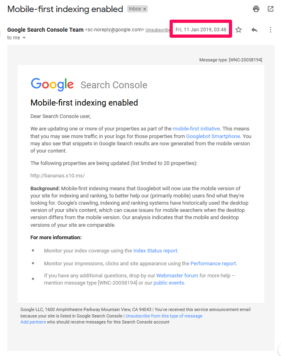
Task: Print the email
Action: 256,8
